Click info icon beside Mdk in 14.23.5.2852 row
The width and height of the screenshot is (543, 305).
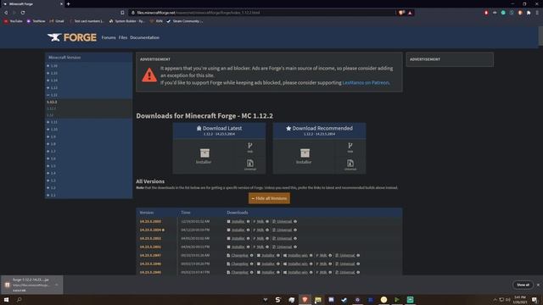click(x=267, y=239)
